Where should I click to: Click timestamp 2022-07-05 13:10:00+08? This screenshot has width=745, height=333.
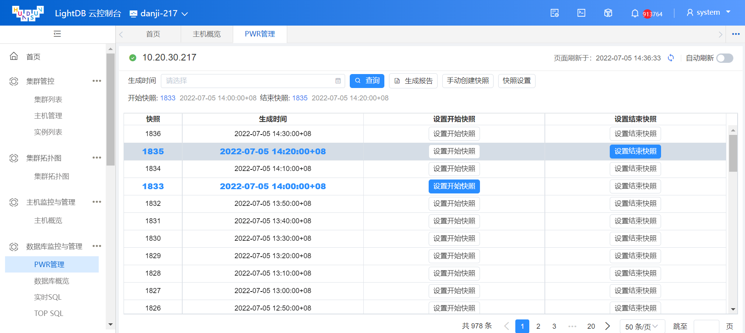pos(273,273)
